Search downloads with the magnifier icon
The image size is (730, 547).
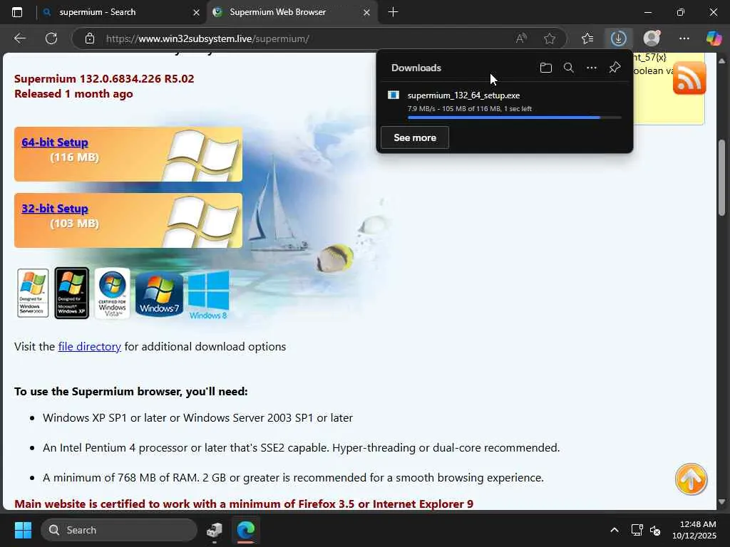(568, 68)
